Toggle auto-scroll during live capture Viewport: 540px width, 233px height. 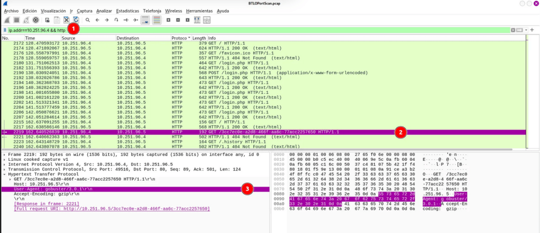(x=146, y=20)
